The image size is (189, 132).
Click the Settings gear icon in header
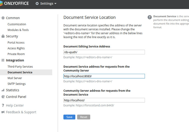tap(37, 4)
